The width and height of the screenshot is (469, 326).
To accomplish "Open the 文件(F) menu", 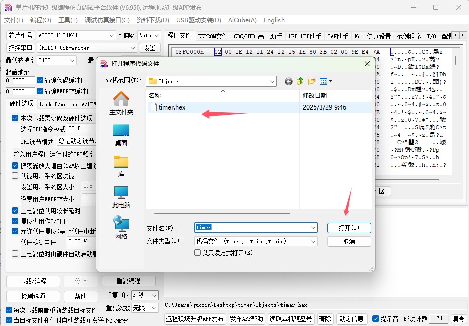I will (x=14, y=20).
